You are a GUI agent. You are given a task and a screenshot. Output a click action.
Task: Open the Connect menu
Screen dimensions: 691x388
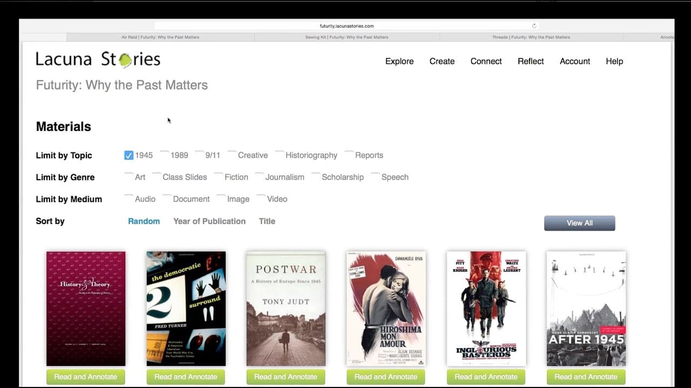486,61
